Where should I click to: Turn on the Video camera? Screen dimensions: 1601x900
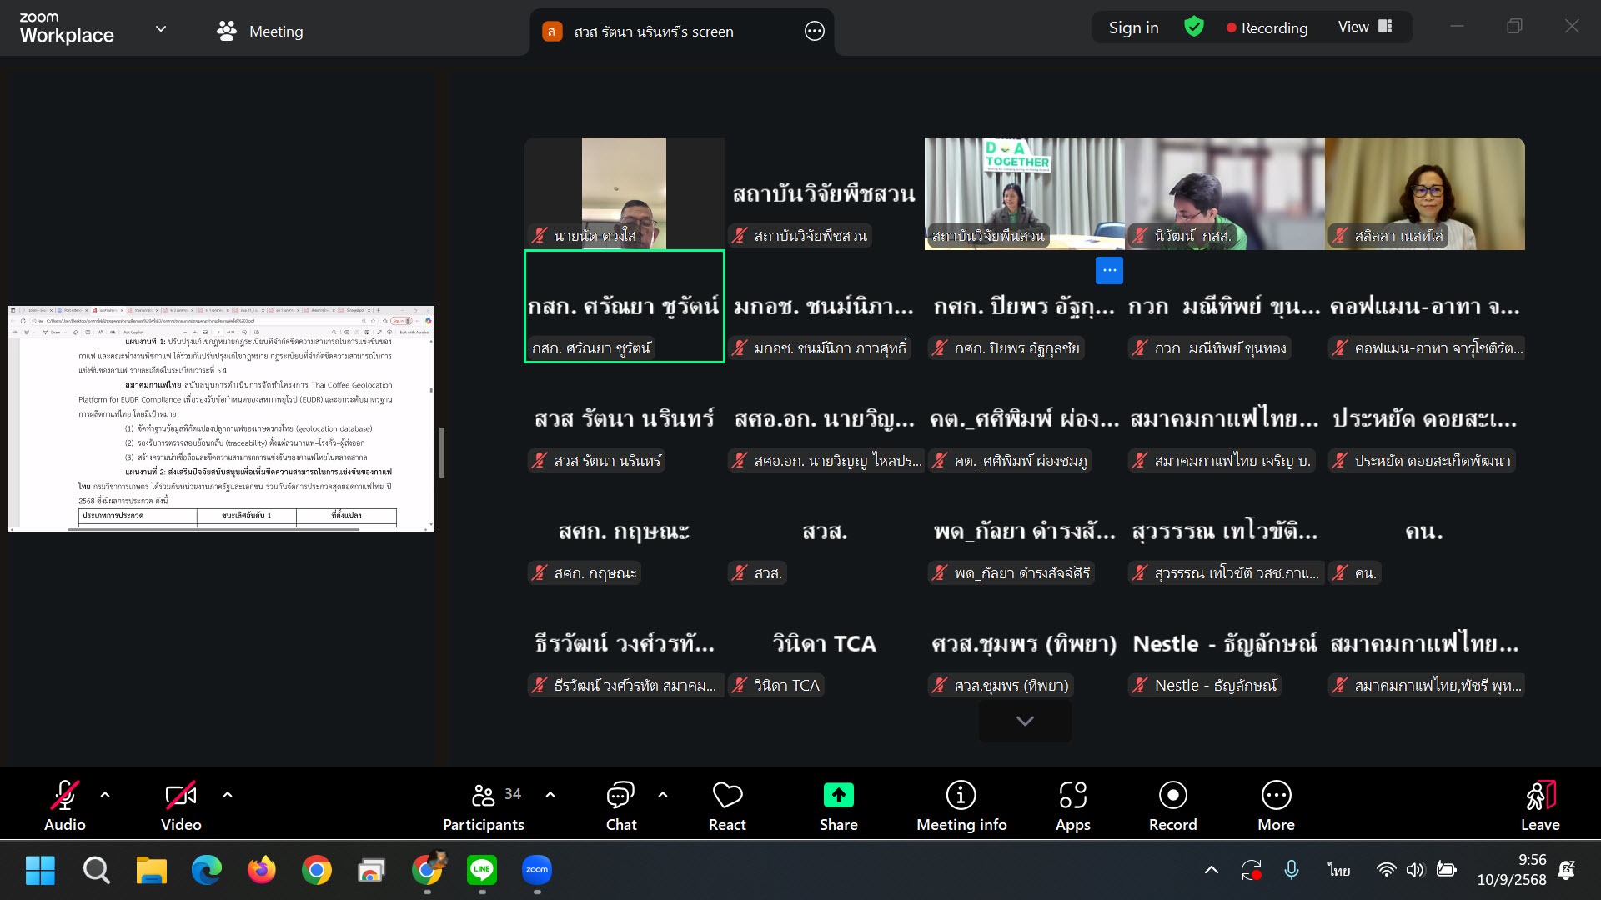tap(181, 805)
